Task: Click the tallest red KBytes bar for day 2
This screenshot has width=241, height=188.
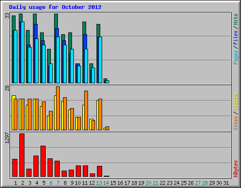Action: [22, 155]
